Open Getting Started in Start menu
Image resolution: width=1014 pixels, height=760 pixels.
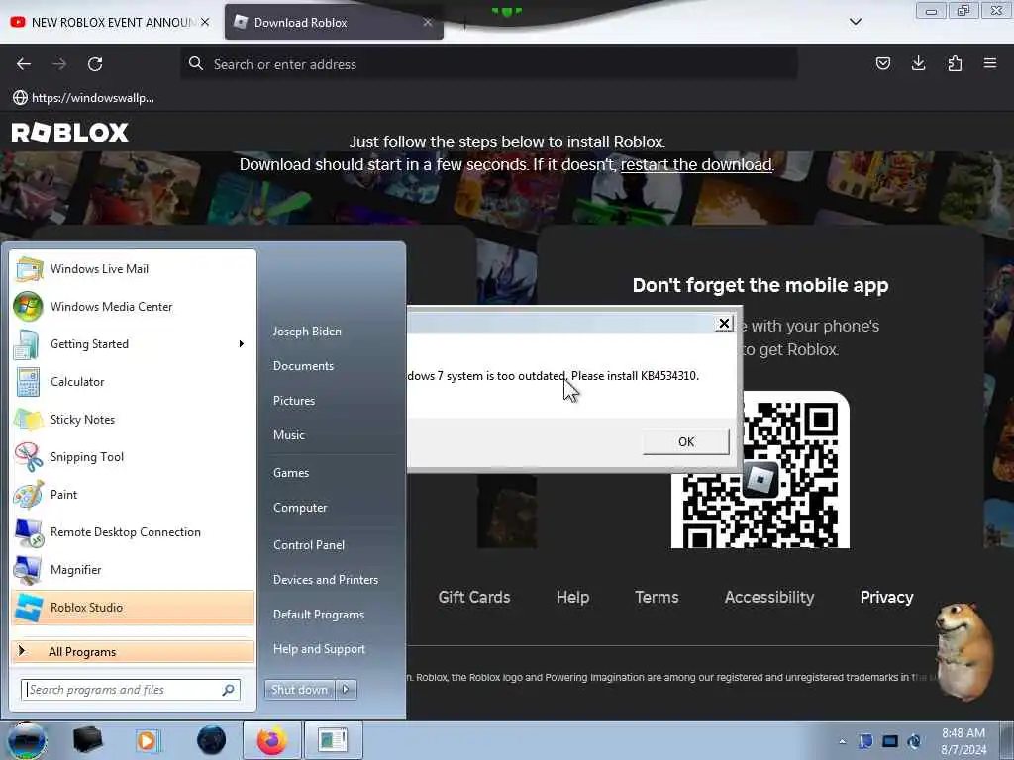click(133, 343)
